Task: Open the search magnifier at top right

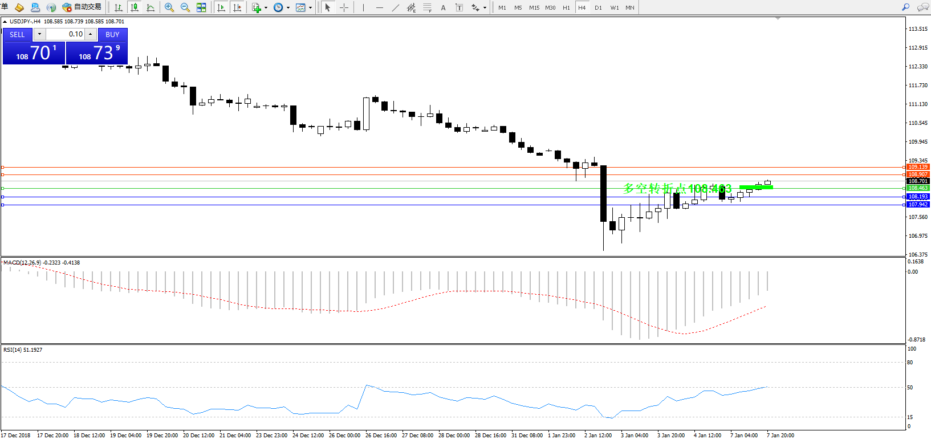Action: point(905,7)
